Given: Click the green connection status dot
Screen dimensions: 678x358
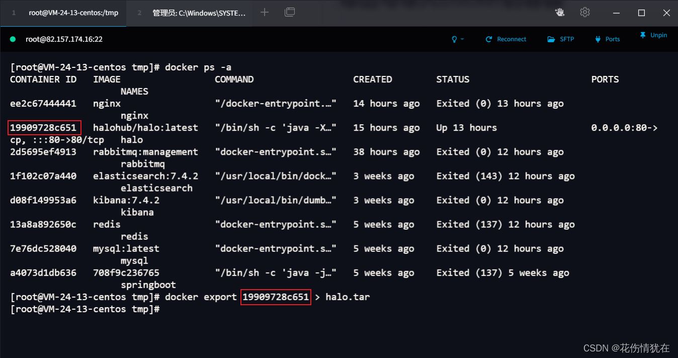Looking at the screenshot, I should point(13,39).
